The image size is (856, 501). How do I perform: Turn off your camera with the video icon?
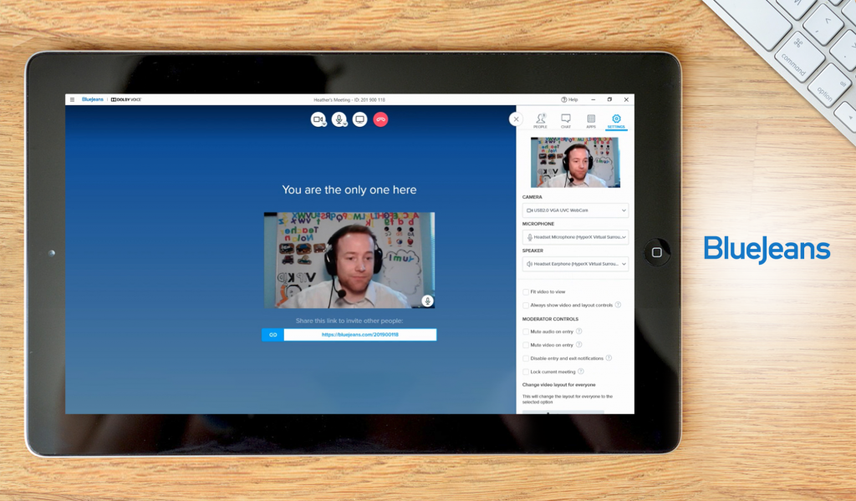[x=318, y=119]
